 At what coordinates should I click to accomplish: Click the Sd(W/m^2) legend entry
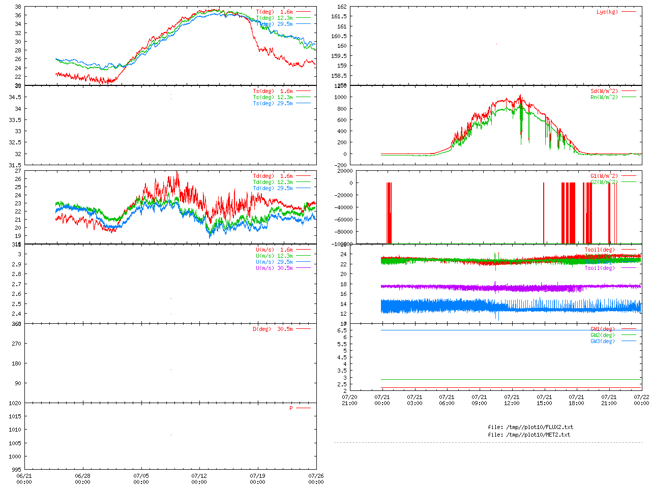click(604, 91)
